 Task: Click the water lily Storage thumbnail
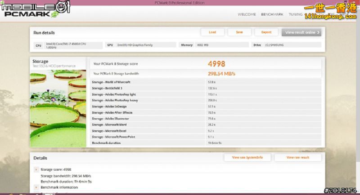tap(58, 108)
